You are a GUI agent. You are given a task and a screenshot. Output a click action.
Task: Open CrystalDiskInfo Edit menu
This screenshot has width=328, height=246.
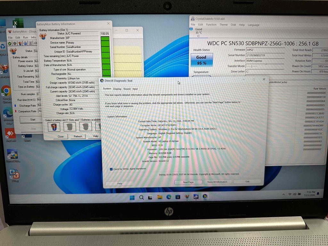point(201,25)
